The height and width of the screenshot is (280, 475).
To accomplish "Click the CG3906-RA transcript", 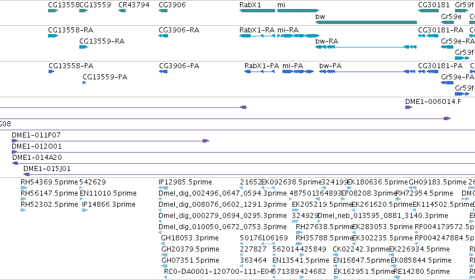I will 163,36.
